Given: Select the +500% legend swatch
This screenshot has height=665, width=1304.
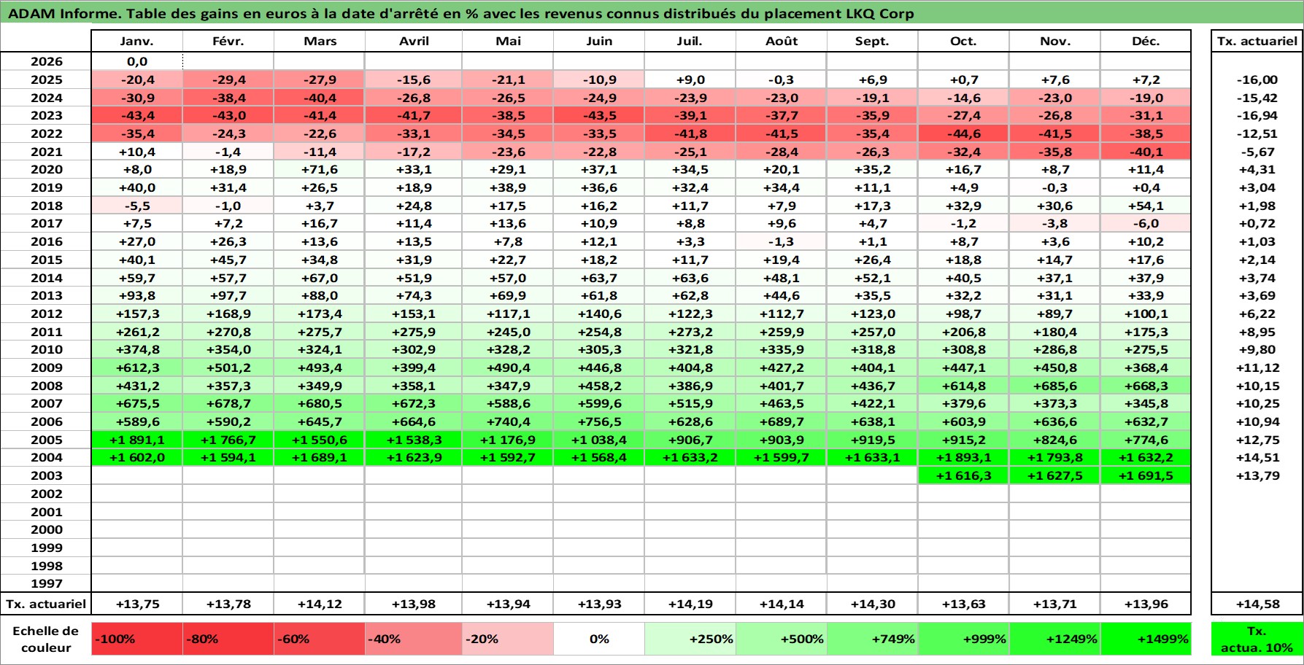Looking at the screenshot, I should pos(782,639).
